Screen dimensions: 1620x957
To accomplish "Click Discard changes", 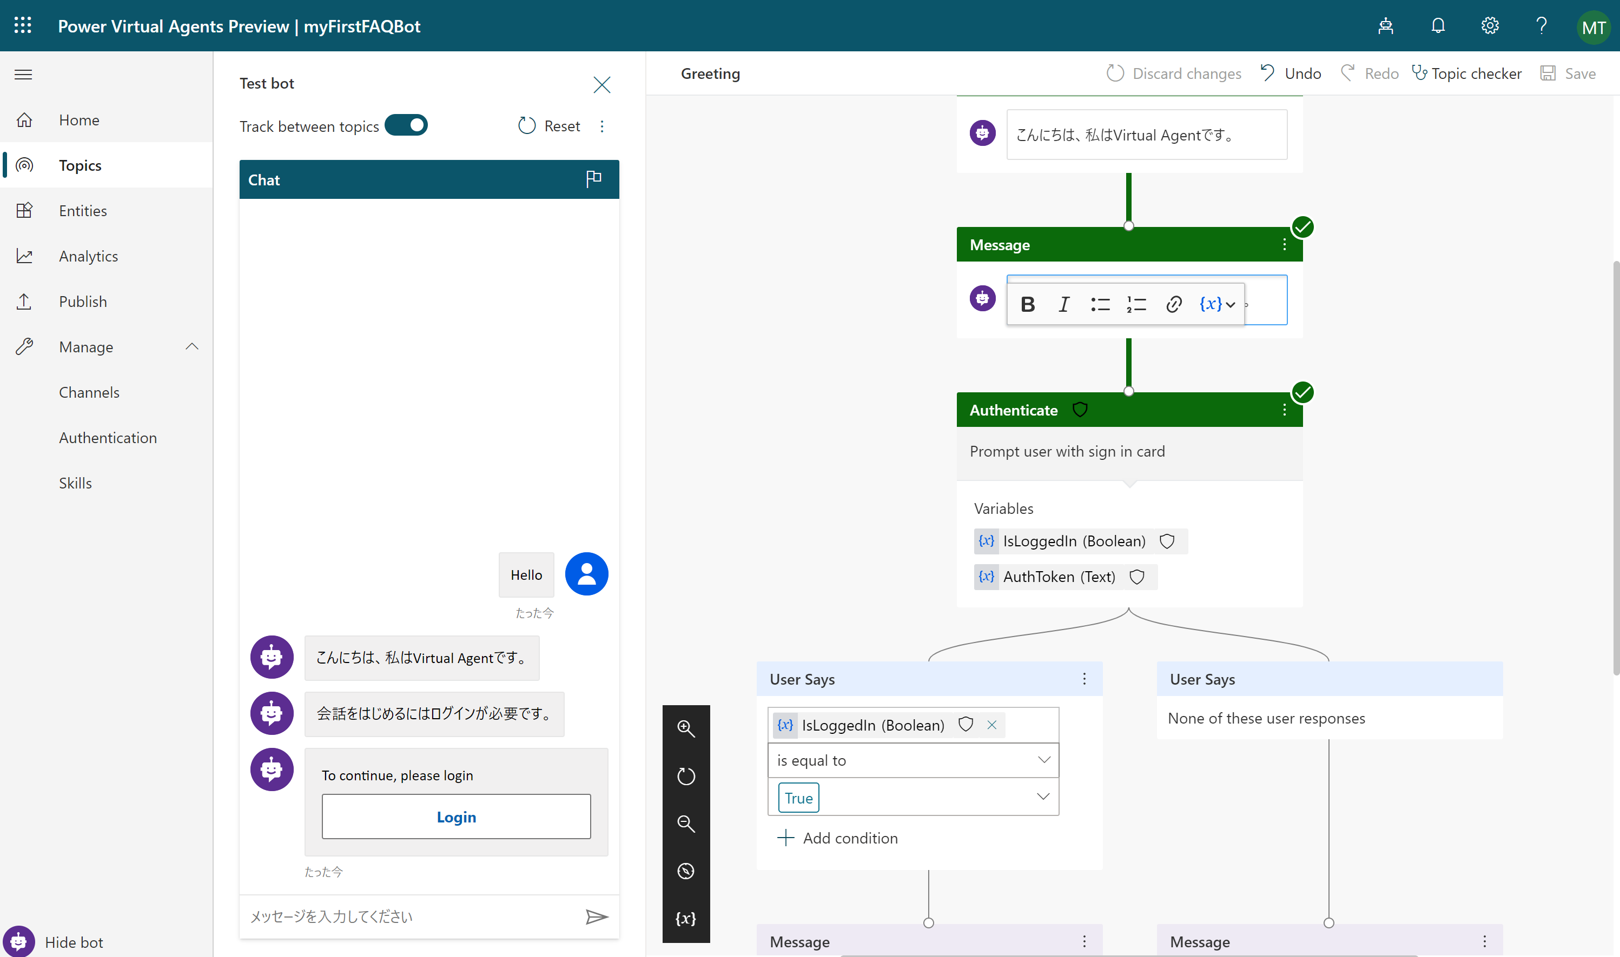I will (x=1173, y=73).
